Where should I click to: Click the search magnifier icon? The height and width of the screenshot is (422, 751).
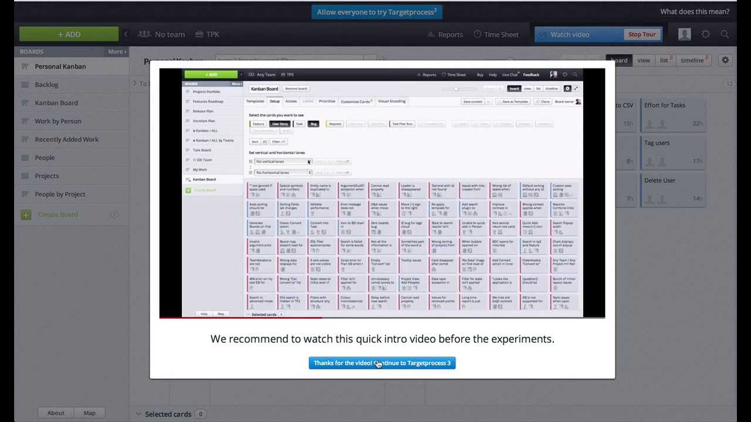(725, 34)
